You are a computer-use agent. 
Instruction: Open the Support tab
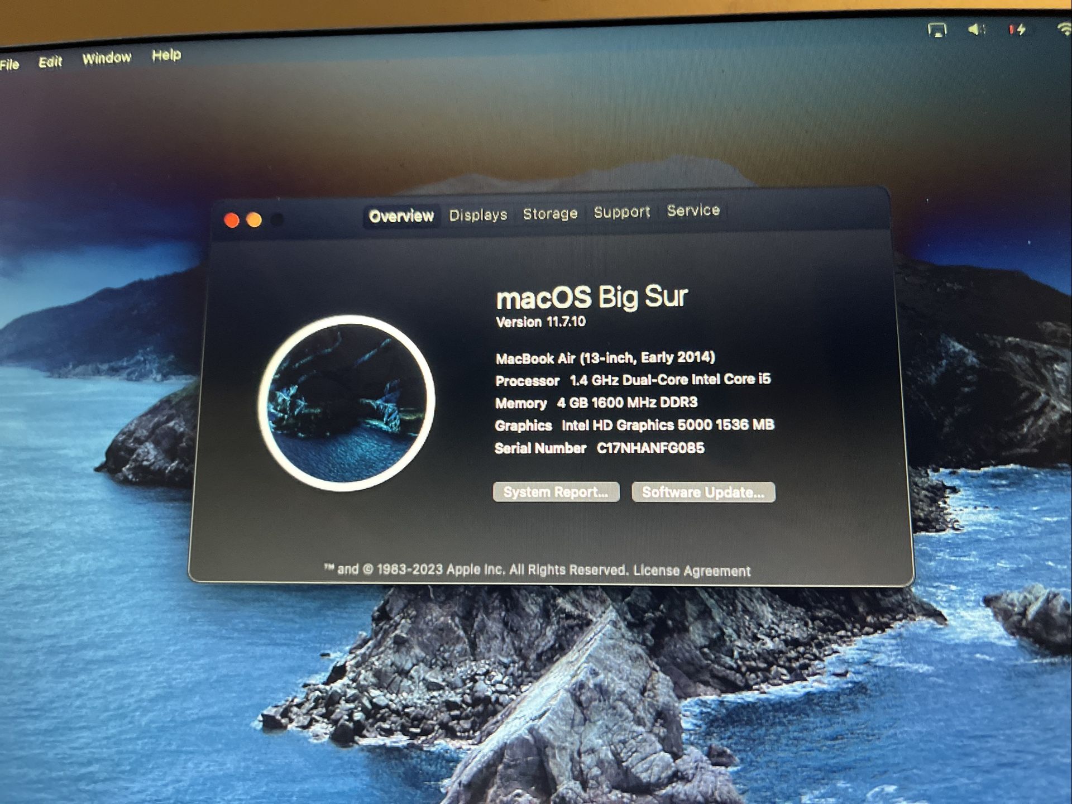[622, 212]
